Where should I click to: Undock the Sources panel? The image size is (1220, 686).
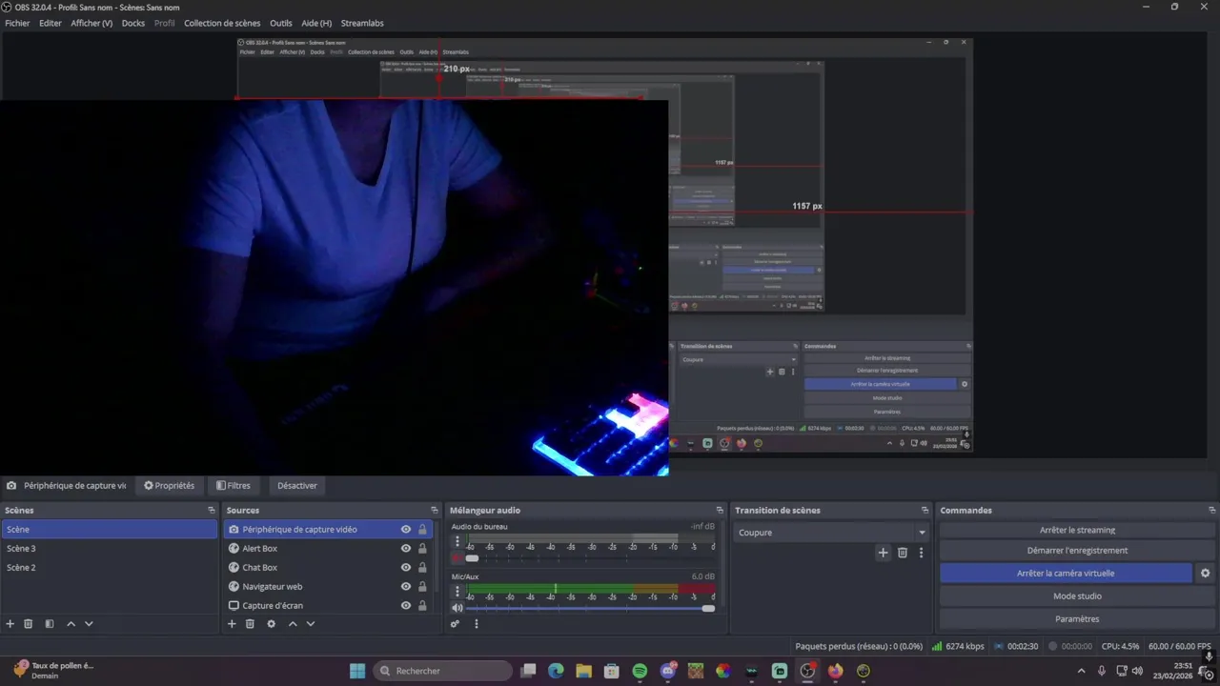[435, 511]
